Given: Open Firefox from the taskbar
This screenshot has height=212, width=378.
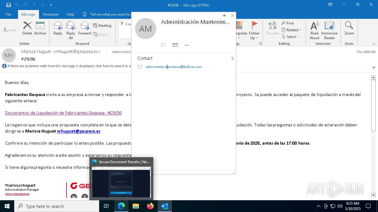Looking at the screenshot, I should (150, 206).
